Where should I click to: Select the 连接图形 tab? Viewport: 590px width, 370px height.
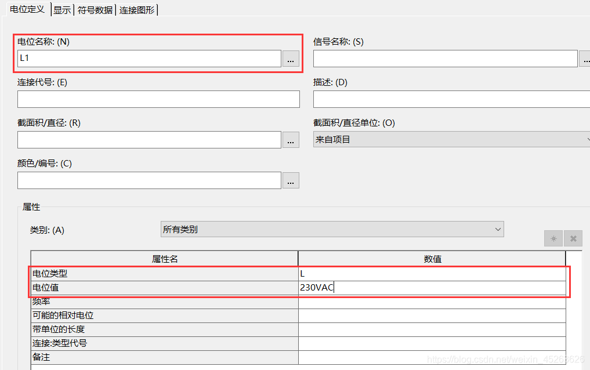coord(137,10)
